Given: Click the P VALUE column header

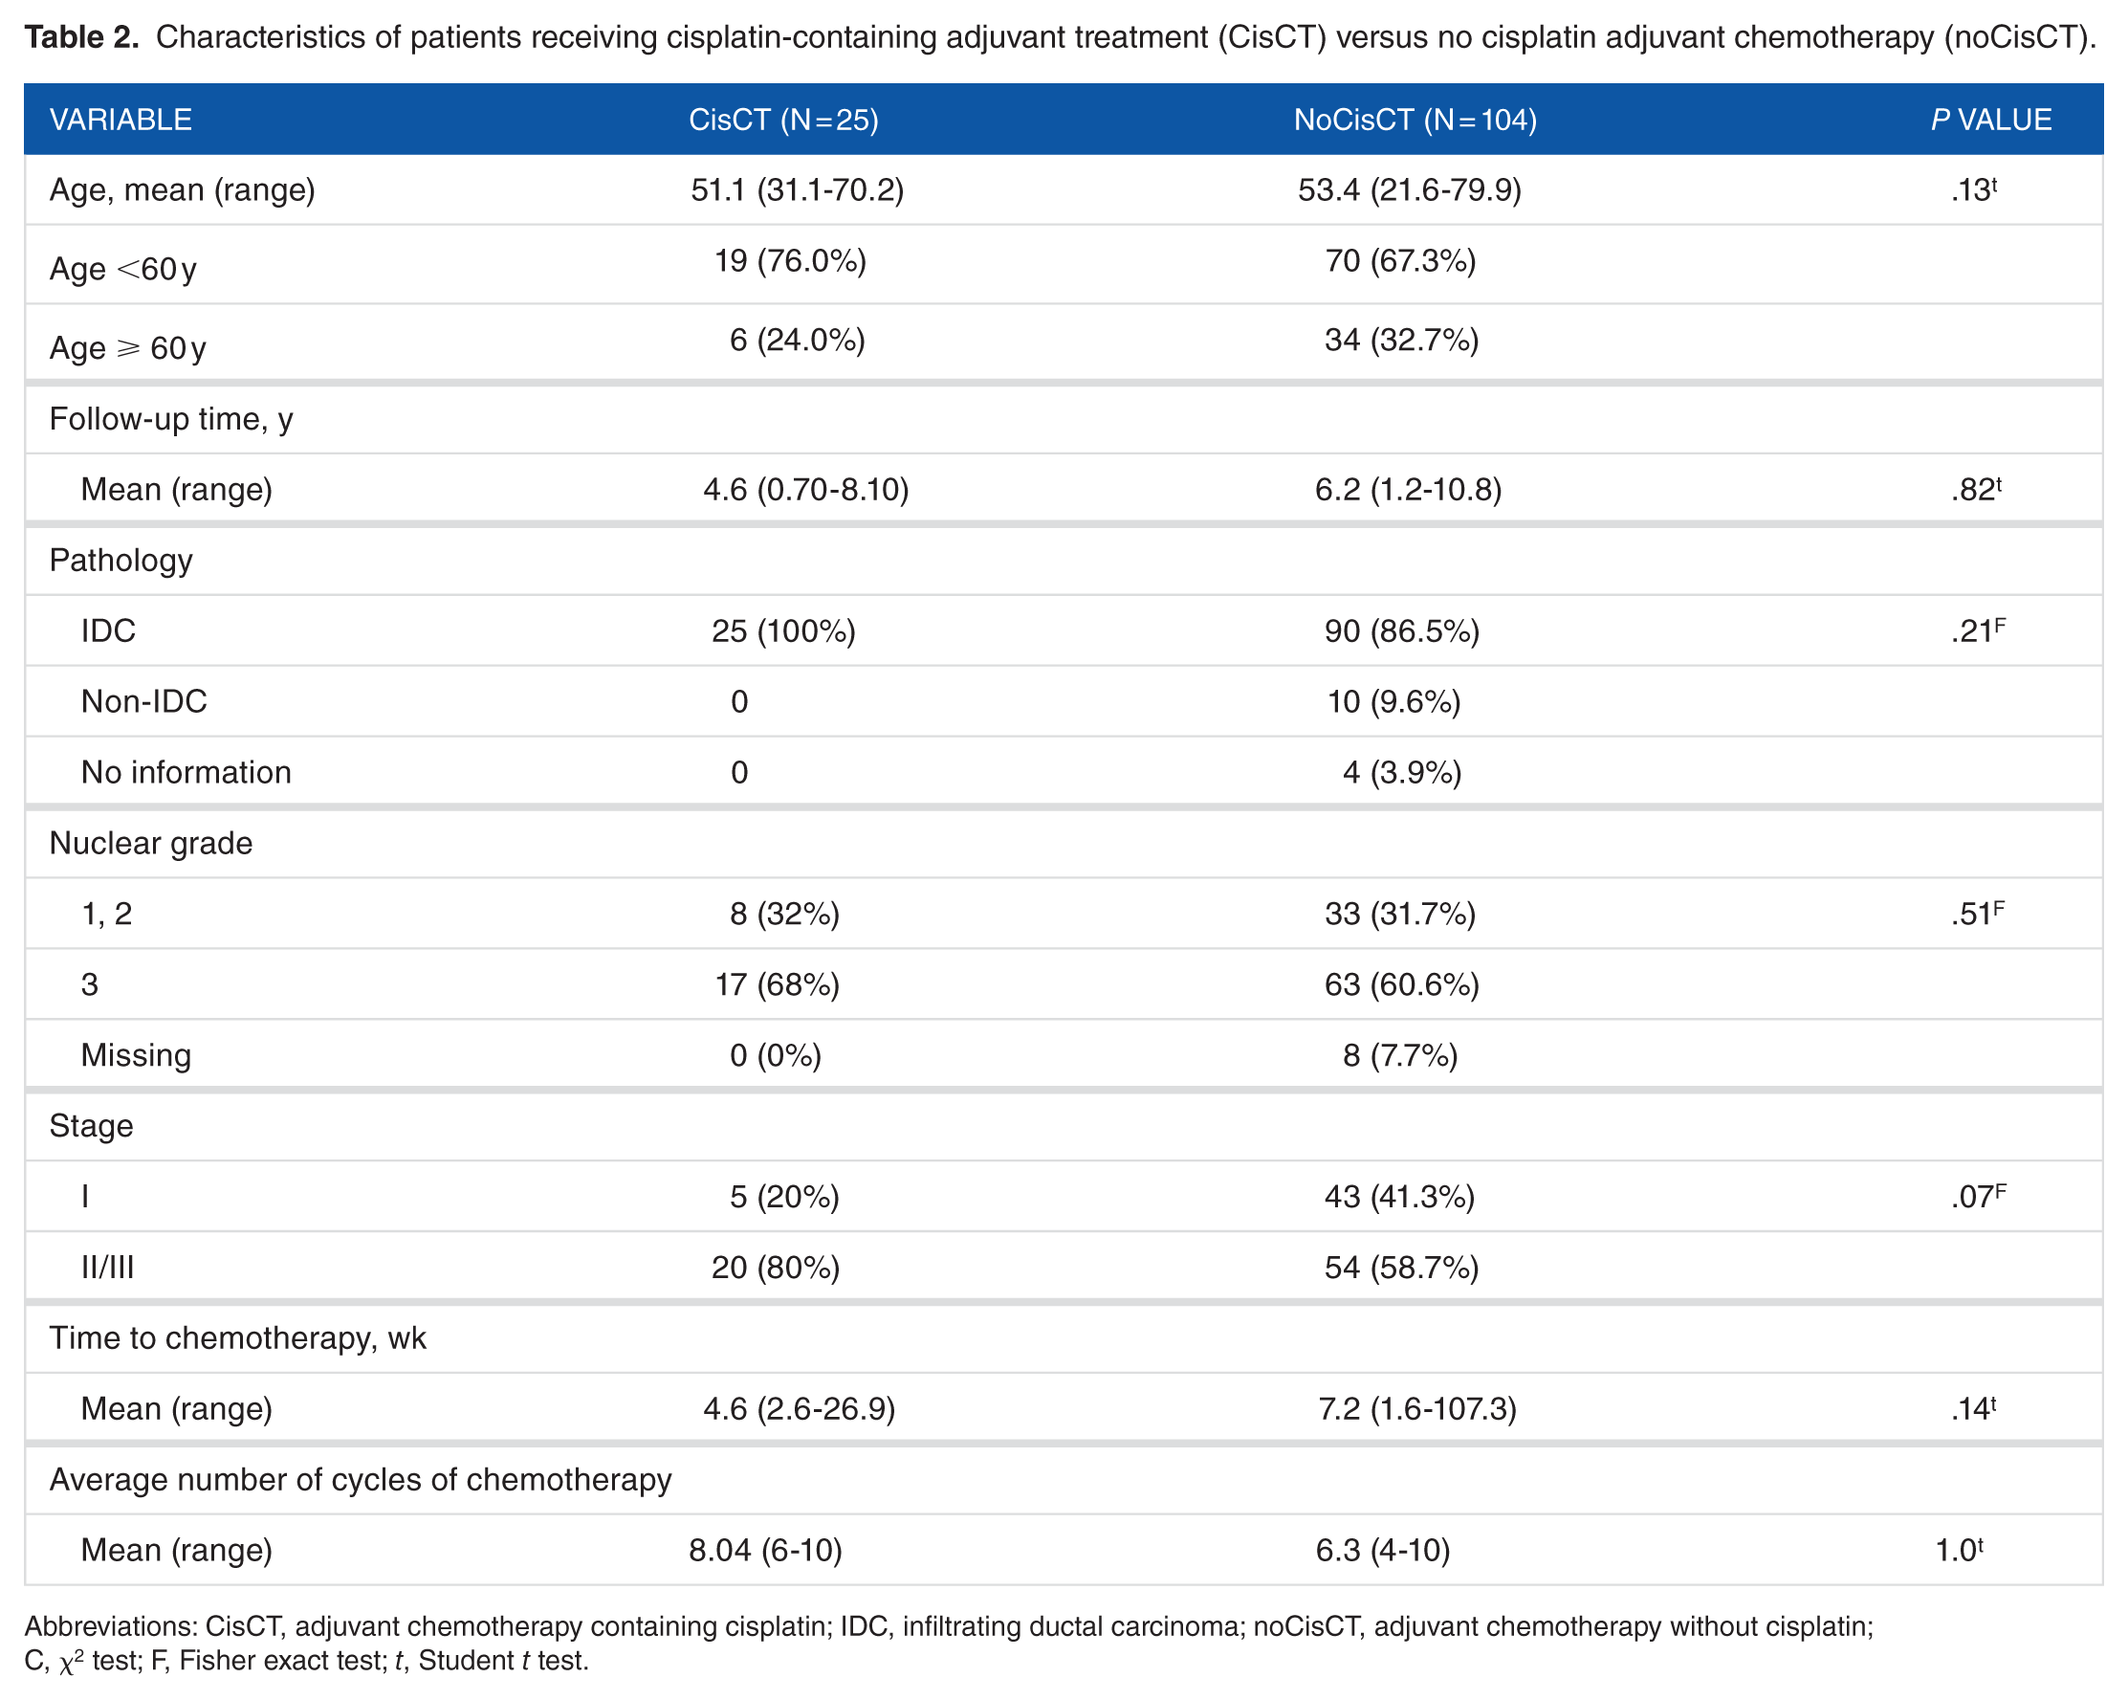Looking at the screenshot, I should click(1990, 120).
